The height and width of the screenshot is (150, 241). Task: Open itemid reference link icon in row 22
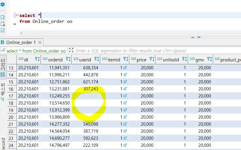click(125, 131)
